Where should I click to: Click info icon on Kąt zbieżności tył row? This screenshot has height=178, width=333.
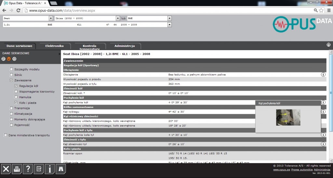click(x=323, y=144)
